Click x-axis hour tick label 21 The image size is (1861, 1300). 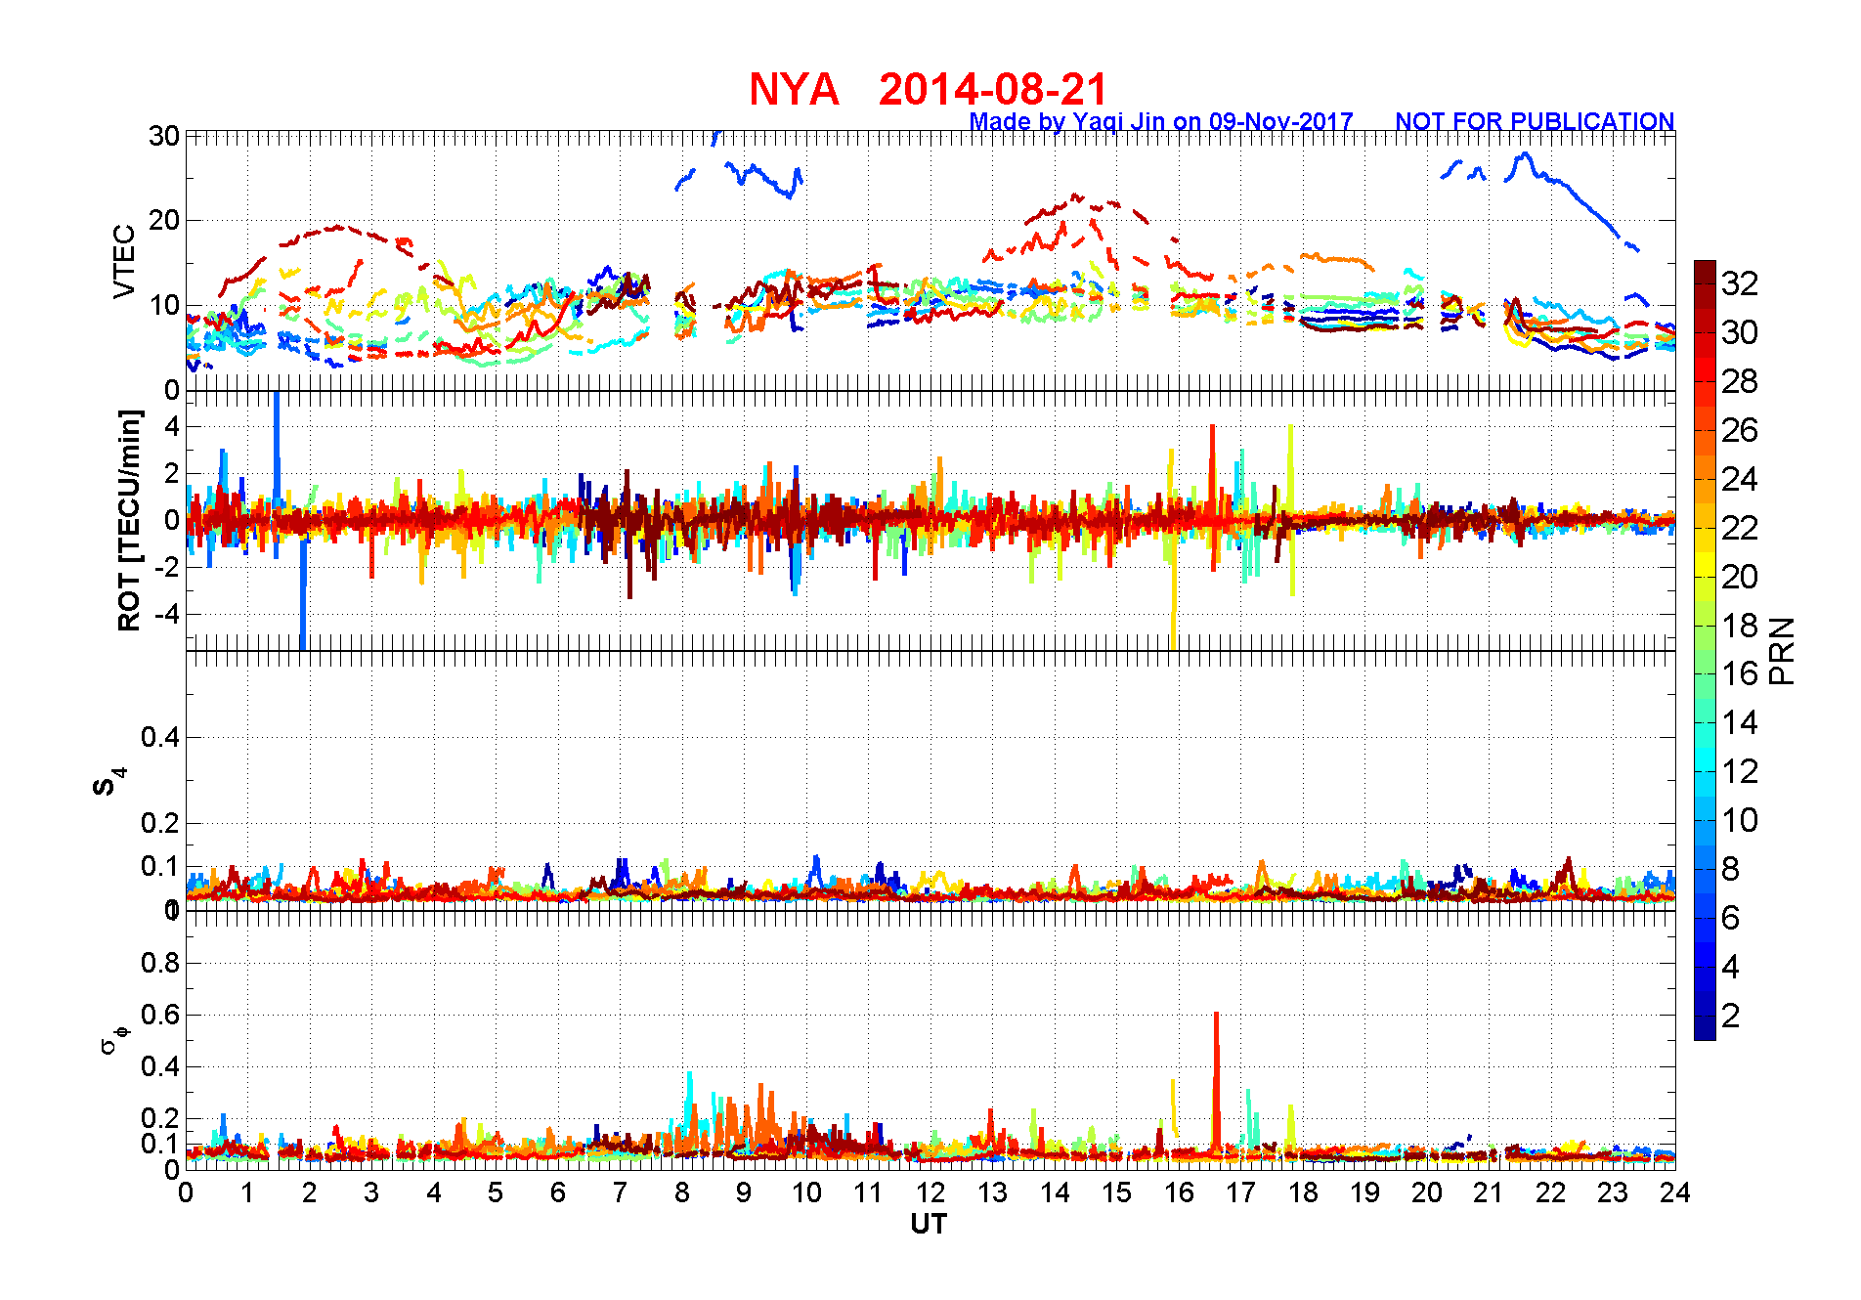(x=1489, y=1192)
